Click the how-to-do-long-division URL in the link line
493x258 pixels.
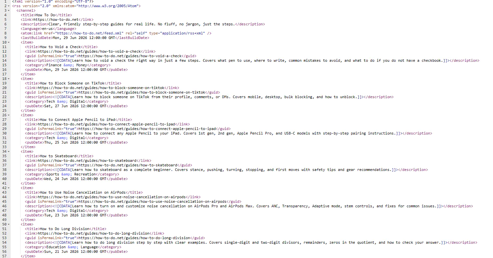coord(94,233)
